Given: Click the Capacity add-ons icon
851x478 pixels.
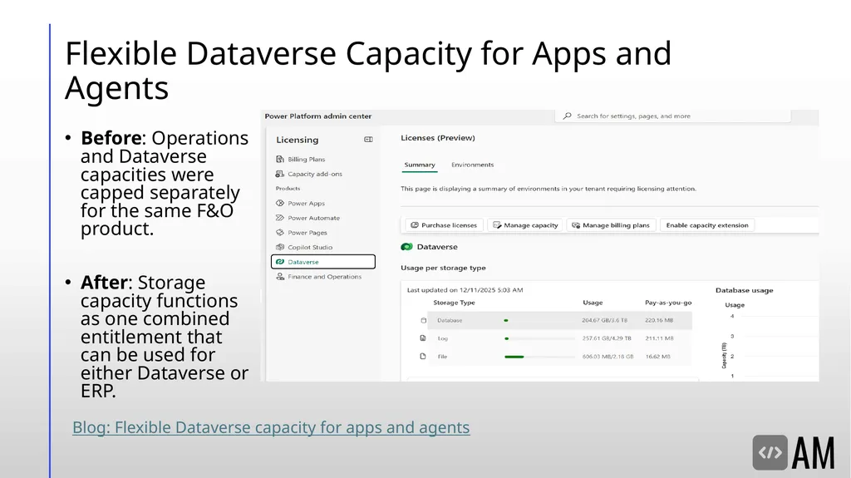Looking at the screenshot, I should [280, 174].
